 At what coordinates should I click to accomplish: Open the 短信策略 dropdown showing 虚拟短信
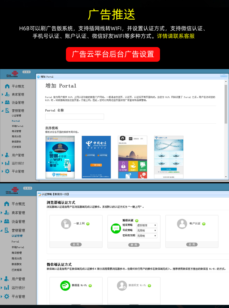pyautogui.click(x=147, y=225)
